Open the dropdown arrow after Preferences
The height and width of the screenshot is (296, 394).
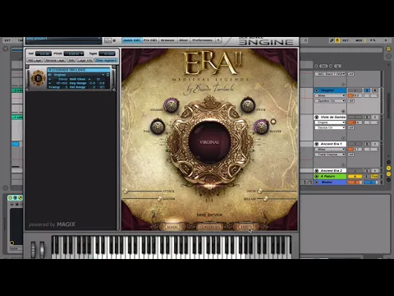tap(218, 40)
